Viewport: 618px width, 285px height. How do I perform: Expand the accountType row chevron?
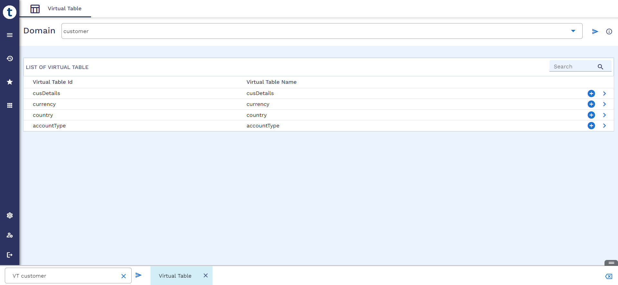[x=604, y=126]
